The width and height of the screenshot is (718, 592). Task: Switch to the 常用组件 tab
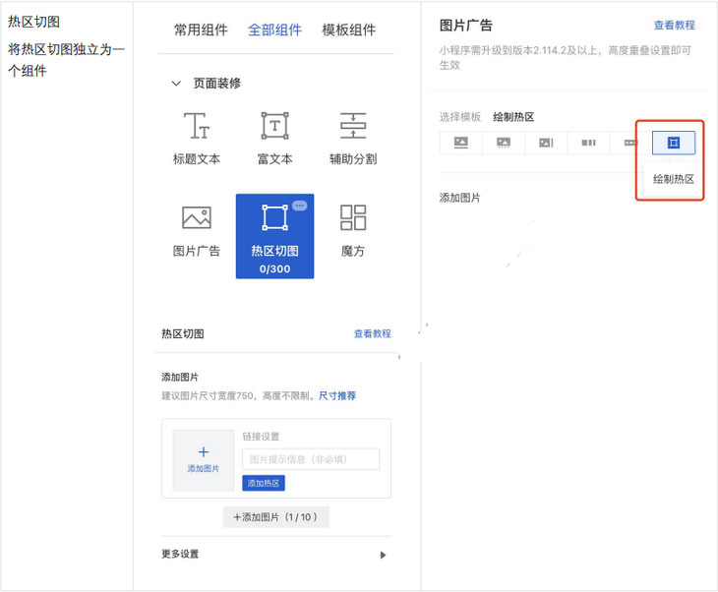[201, 30]
